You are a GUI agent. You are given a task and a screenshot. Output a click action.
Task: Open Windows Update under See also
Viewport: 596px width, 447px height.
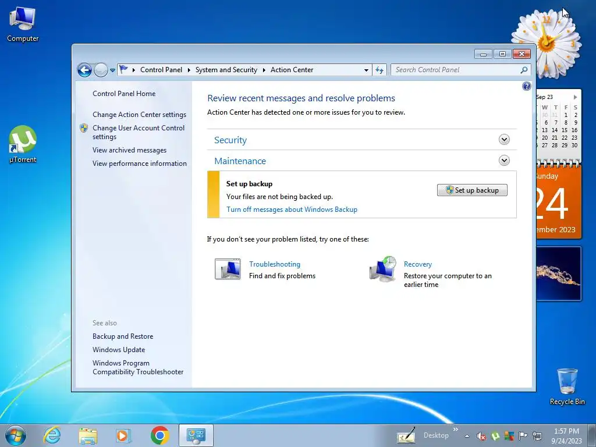(x=119, y=350)
